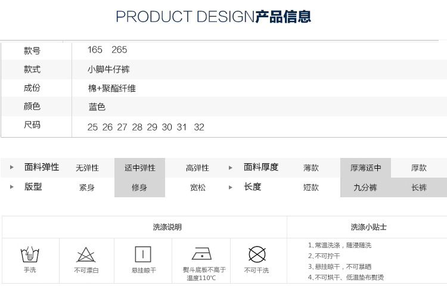Click tip 2、不可拧干
447x298 pixels.
tap(324, 256)
